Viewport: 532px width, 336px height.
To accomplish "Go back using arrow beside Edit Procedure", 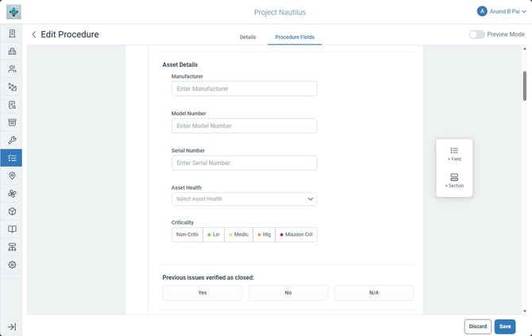I will pos(33,34).
